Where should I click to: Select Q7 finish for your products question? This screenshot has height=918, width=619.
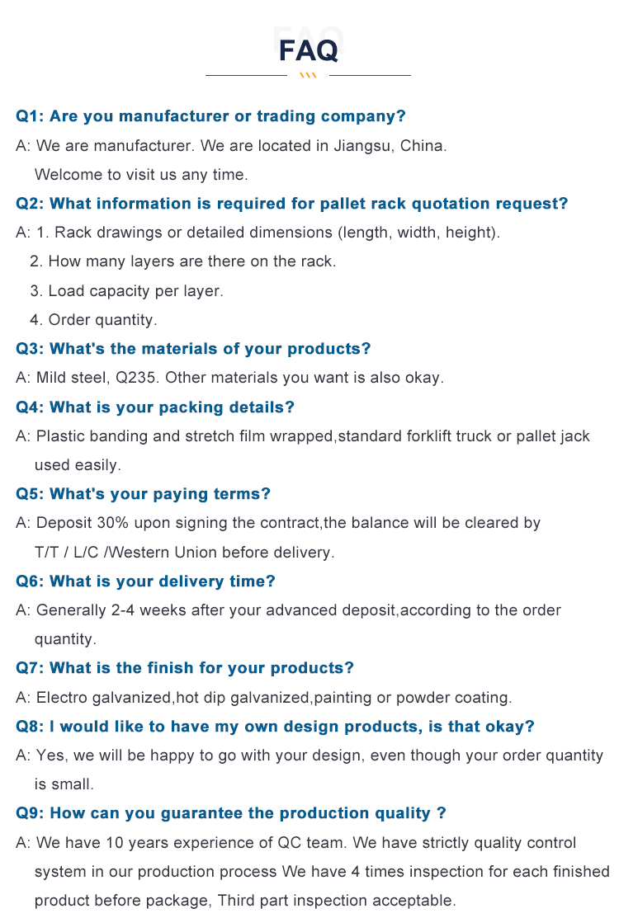click(185, 667)
